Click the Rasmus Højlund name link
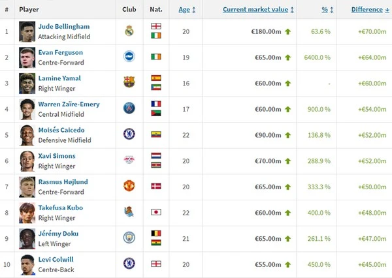The image size is (392, 278). [63, 182]
